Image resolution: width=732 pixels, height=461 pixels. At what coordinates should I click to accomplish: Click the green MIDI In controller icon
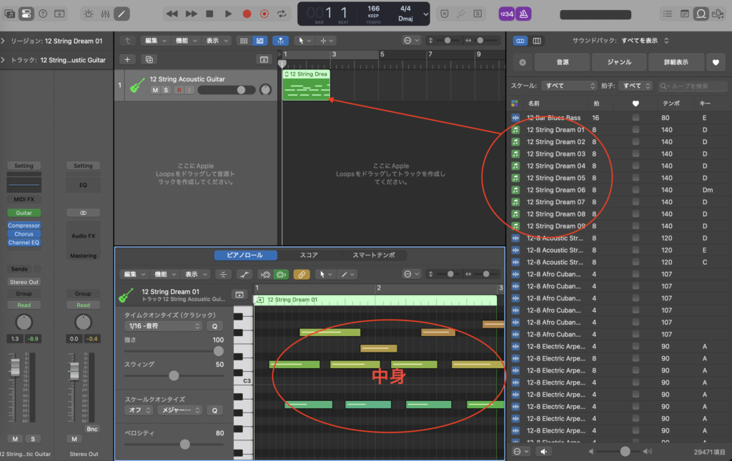280,274
